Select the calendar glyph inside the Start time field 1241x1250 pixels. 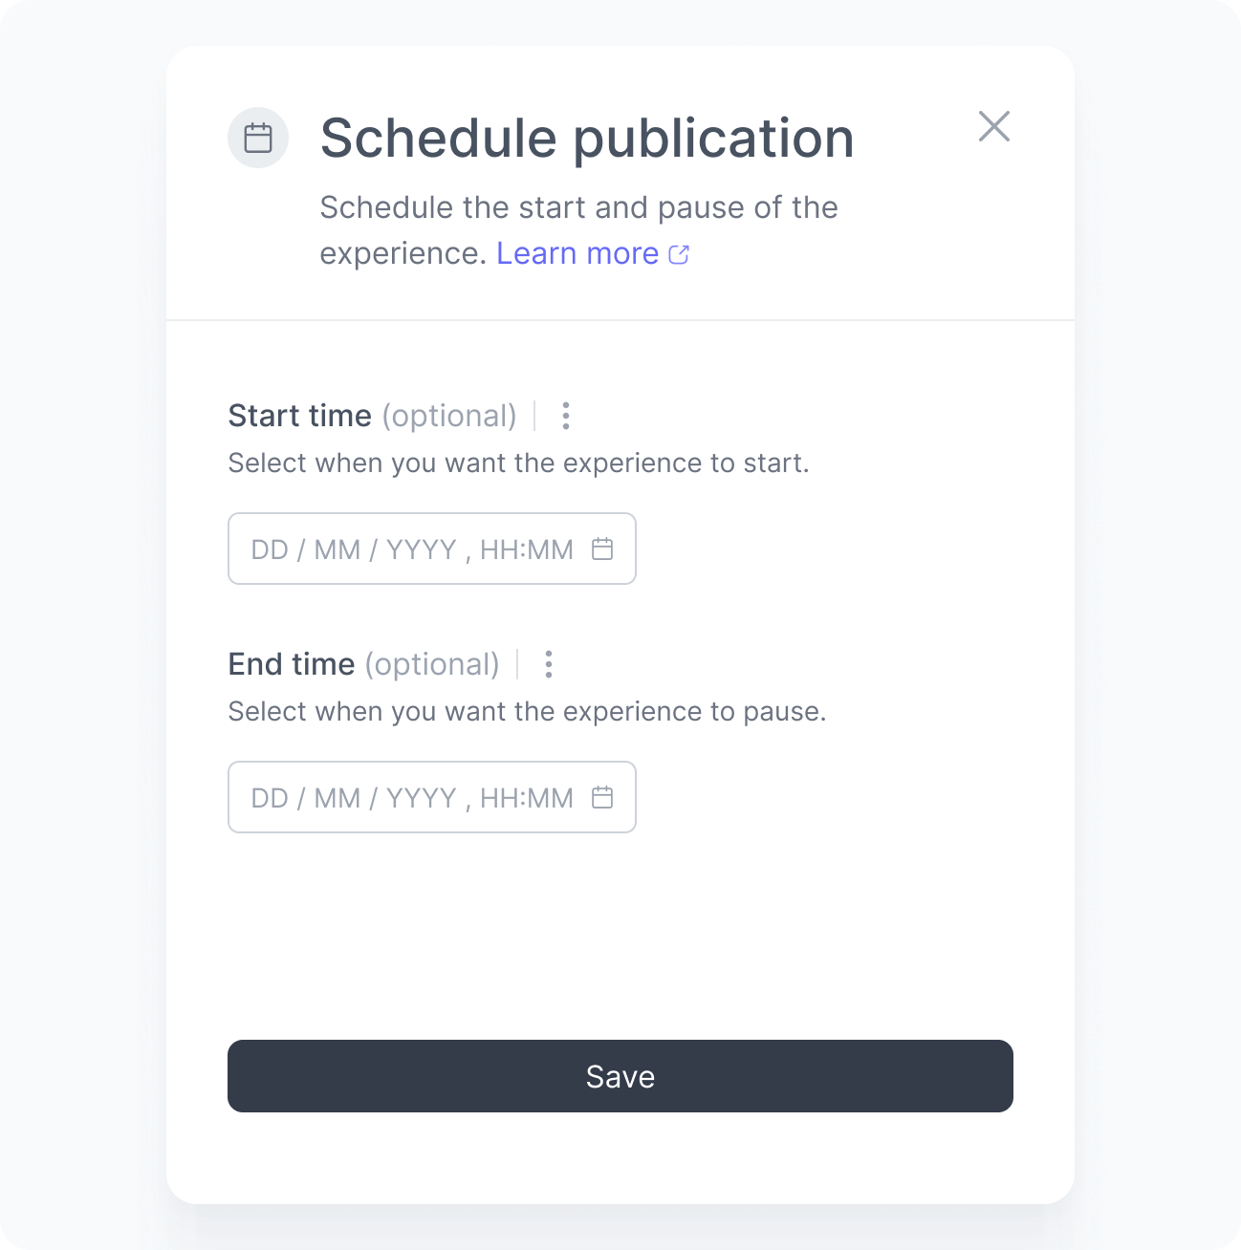(x=602, y=549)
